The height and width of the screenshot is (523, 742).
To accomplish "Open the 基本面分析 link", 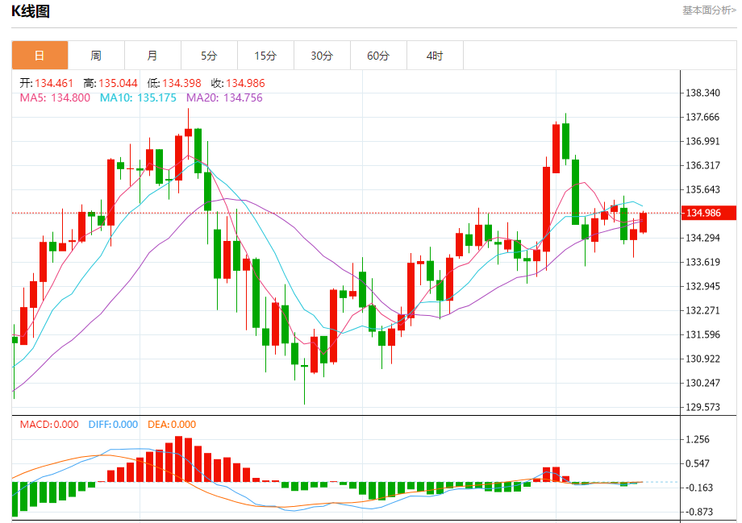I will pyautogui.click(x=709, y=10).
